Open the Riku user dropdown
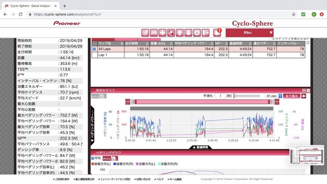Image resolution: width=327 pixels, height=184 pixels. [x=249, y=33]
